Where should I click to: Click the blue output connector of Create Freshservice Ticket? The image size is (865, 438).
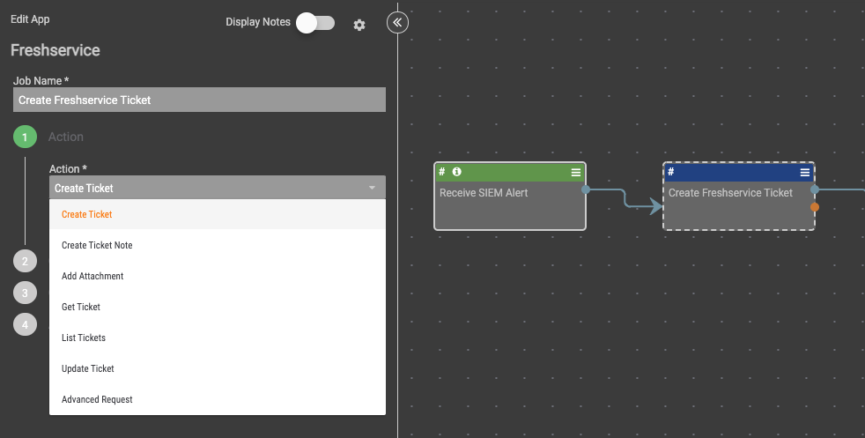[815, 189]
